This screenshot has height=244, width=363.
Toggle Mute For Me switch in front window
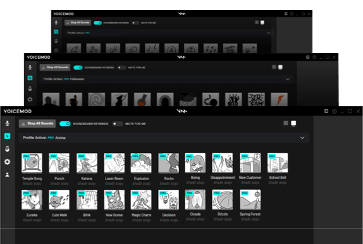[117, 124]
